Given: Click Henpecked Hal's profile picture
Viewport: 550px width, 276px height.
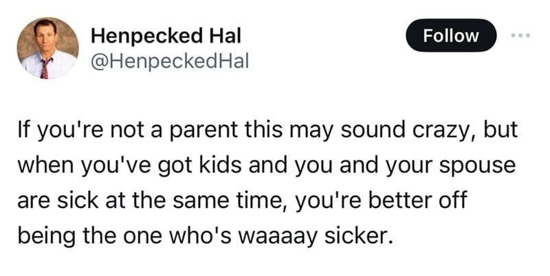Looking at the screenshot, I should pyautogui.click(x=47, y=47).
